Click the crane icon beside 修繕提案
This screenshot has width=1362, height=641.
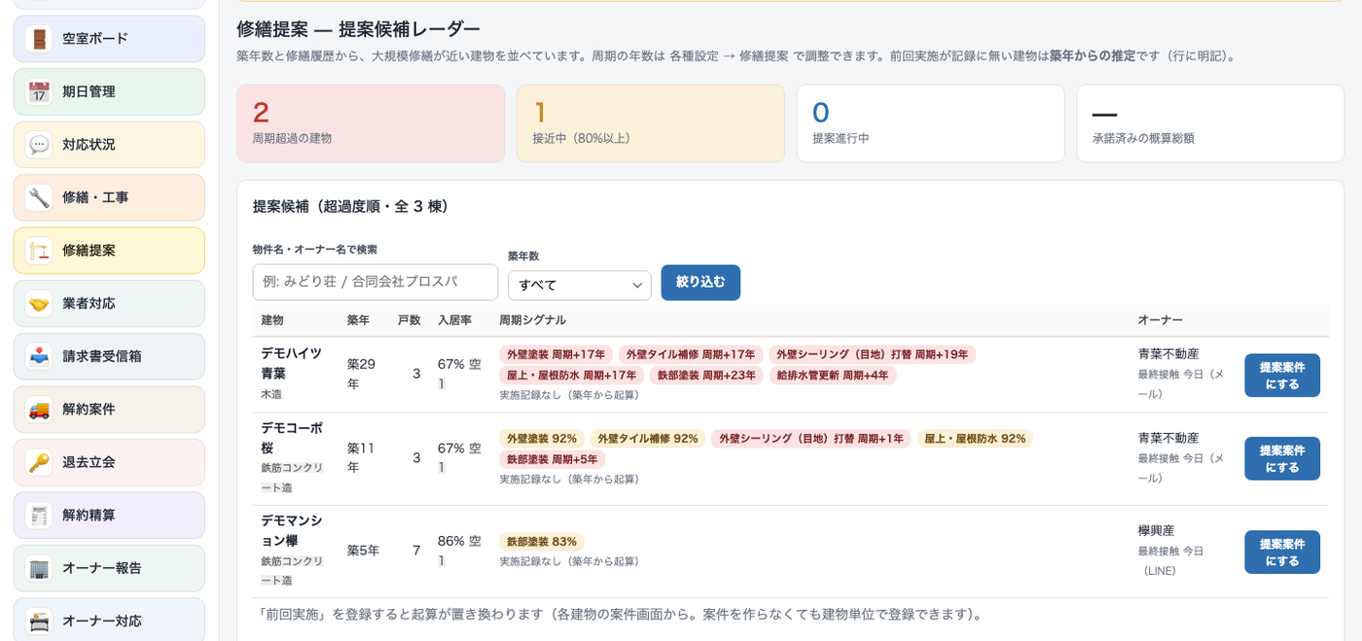point(39,251)
